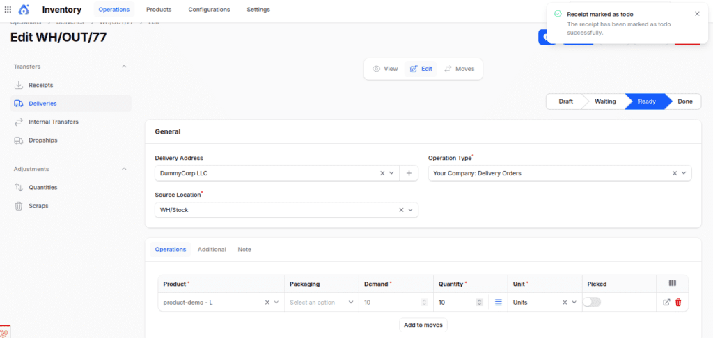This screenshot has height=338, width=713.
Task: Clear the WH/Stock source location
Action: click(x=401, y=210)
